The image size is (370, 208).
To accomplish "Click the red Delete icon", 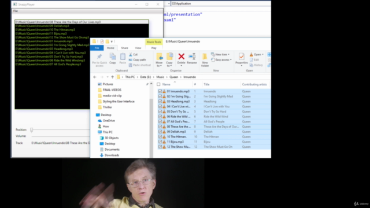I will [x=181, y=57].
